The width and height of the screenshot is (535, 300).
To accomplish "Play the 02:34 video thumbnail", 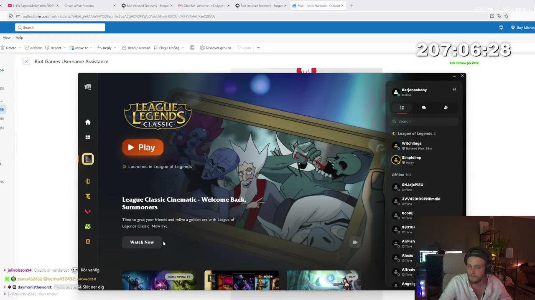I will (242, 281).
